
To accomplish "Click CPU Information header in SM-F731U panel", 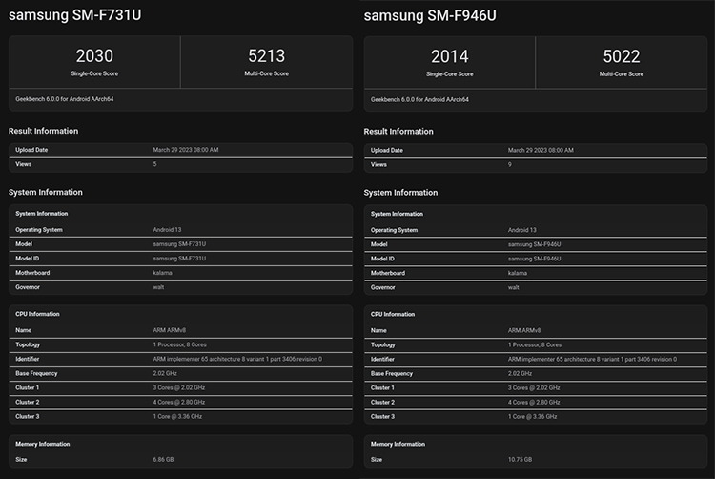I will [x=37, y=314].
